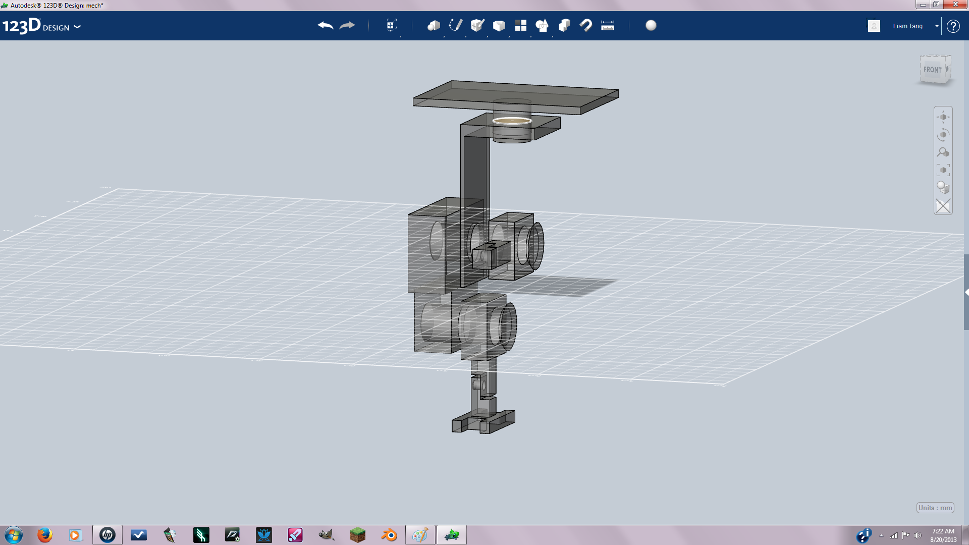Open the Construct tool menu
This screenshot has height=545, width=969.
[477, 25]
